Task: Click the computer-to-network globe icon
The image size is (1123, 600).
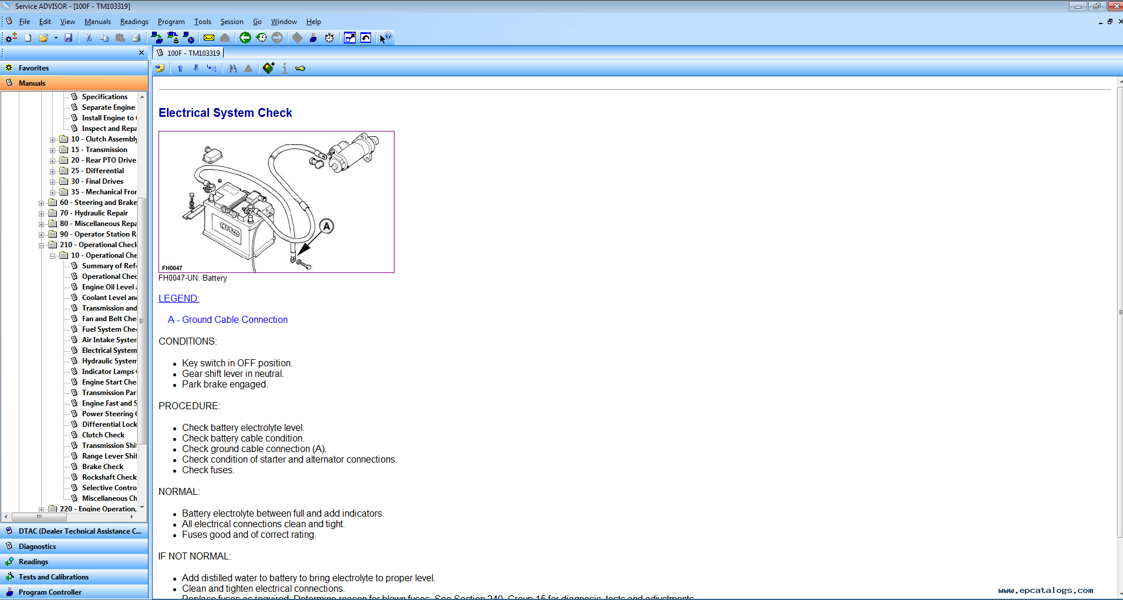Action: [x=188, y=38]
